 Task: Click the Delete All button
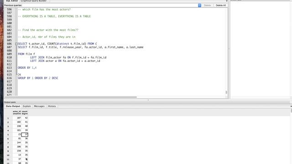[x=221, y=5]
